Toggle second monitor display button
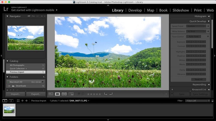The height and width of the screenshot is (121, 216). click(x=11, y=101)
